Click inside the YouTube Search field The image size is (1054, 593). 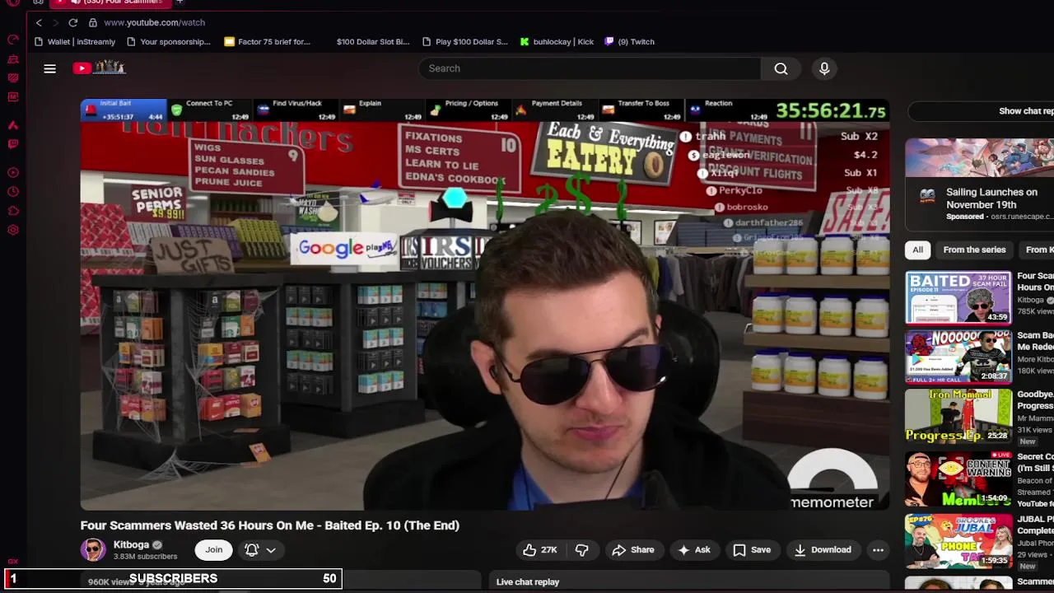tap(590, 68)
